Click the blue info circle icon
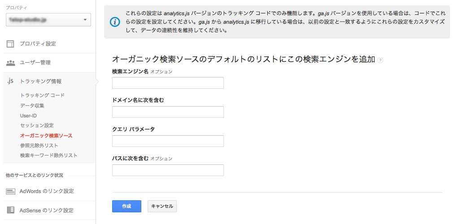Viewport: 458px width, 224px height. [x=115, y=22]
